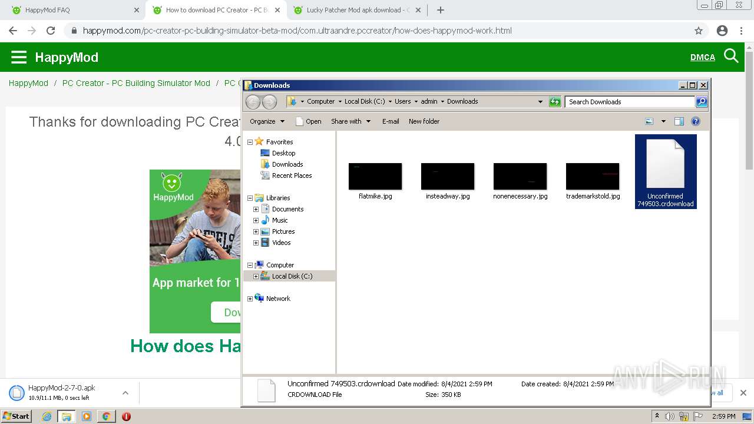
Task: Select the insteadway.jpg file
Action: coord(448,181)
